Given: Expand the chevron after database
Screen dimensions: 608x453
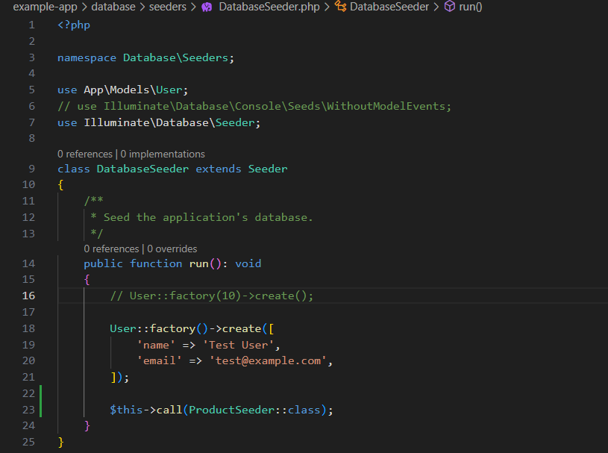Looking at the screenshot, I should [x=142, y=7].
